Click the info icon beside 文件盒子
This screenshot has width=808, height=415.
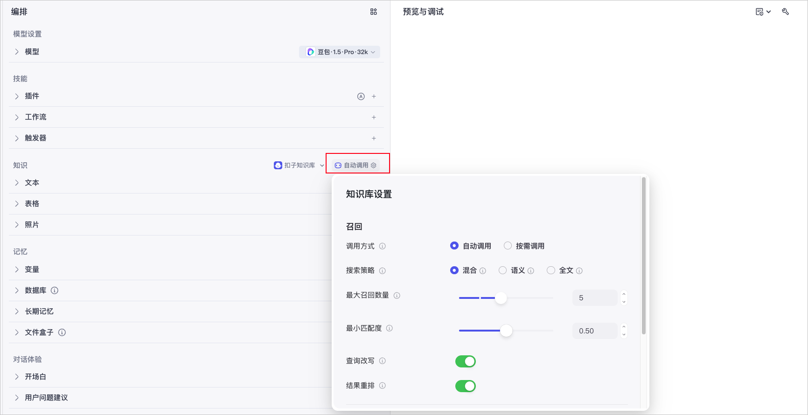(62, 332)
